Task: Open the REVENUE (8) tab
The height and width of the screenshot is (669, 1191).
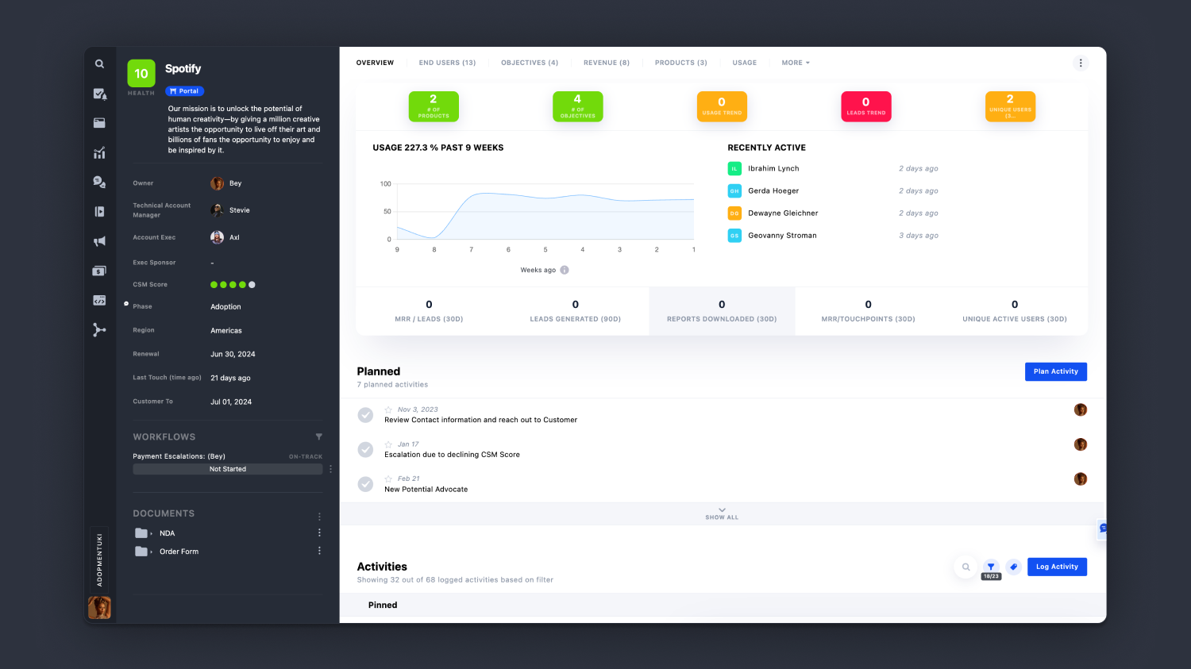Action: [606, 63]
